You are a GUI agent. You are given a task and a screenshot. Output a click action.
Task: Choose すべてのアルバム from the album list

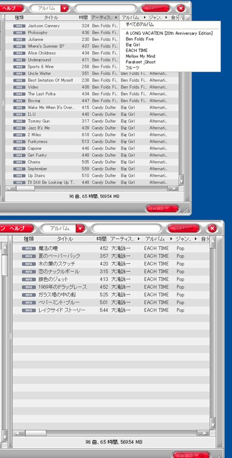pos(140,24)
